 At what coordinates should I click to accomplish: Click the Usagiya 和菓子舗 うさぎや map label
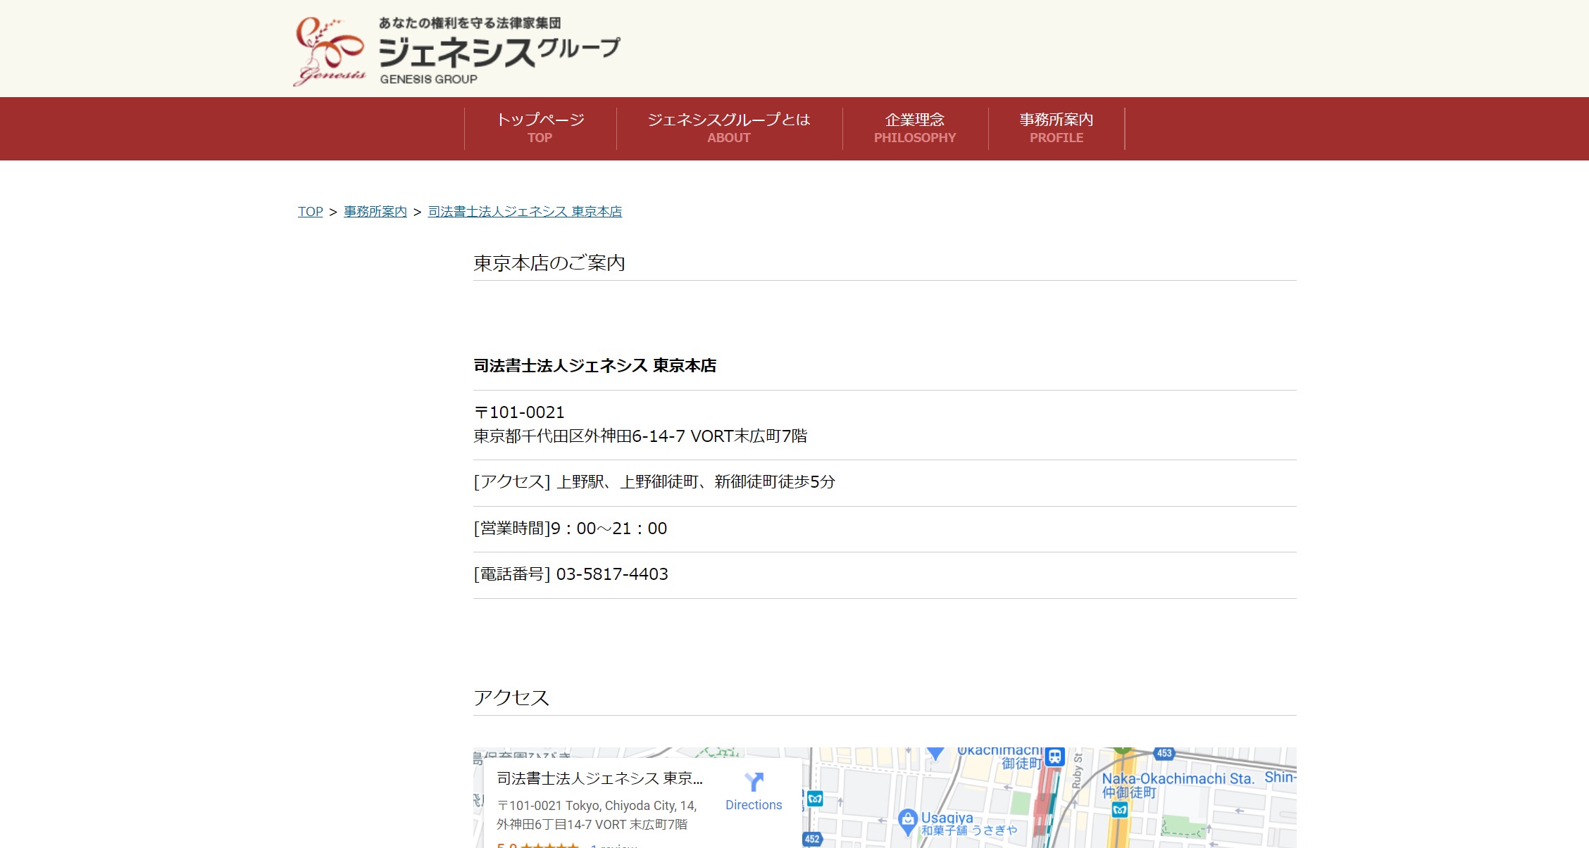point(969,823)
